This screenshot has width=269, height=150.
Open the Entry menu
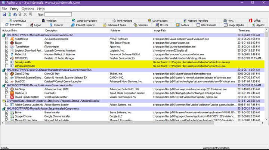pos(14,9)
